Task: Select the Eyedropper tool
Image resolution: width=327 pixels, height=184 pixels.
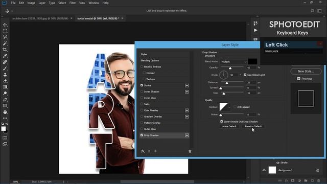Action: (x=5, y=56)
